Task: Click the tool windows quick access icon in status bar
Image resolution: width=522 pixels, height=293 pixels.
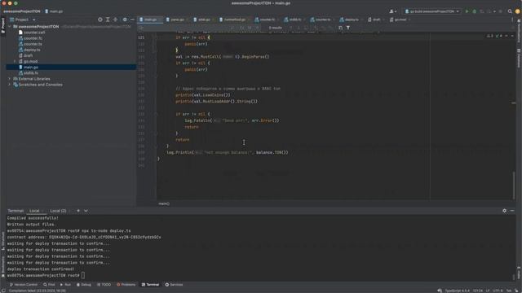Action: (3, 291)
